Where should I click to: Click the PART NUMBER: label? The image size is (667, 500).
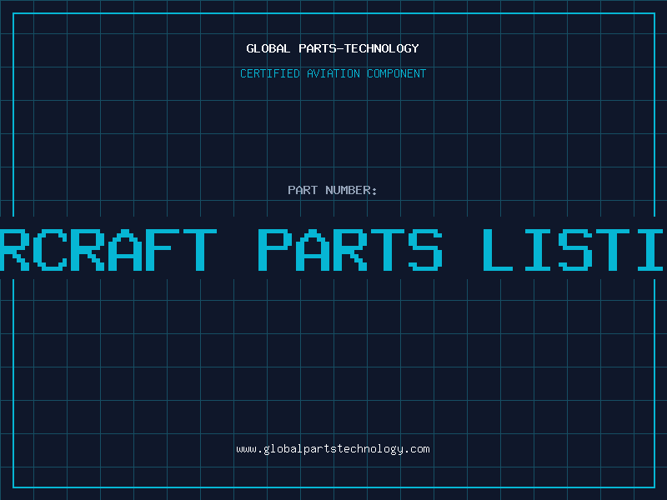(333, 190)
